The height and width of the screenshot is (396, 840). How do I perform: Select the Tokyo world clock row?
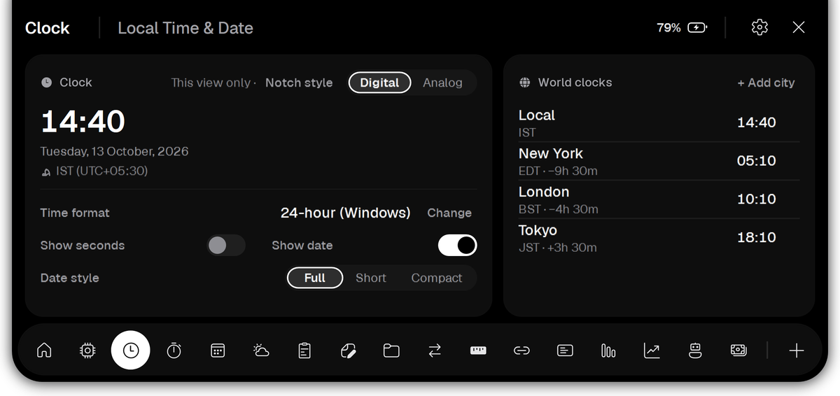click(659, 238)
